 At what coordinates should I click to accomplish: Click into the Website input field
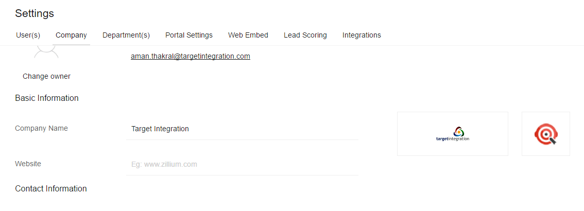(242, 164)
